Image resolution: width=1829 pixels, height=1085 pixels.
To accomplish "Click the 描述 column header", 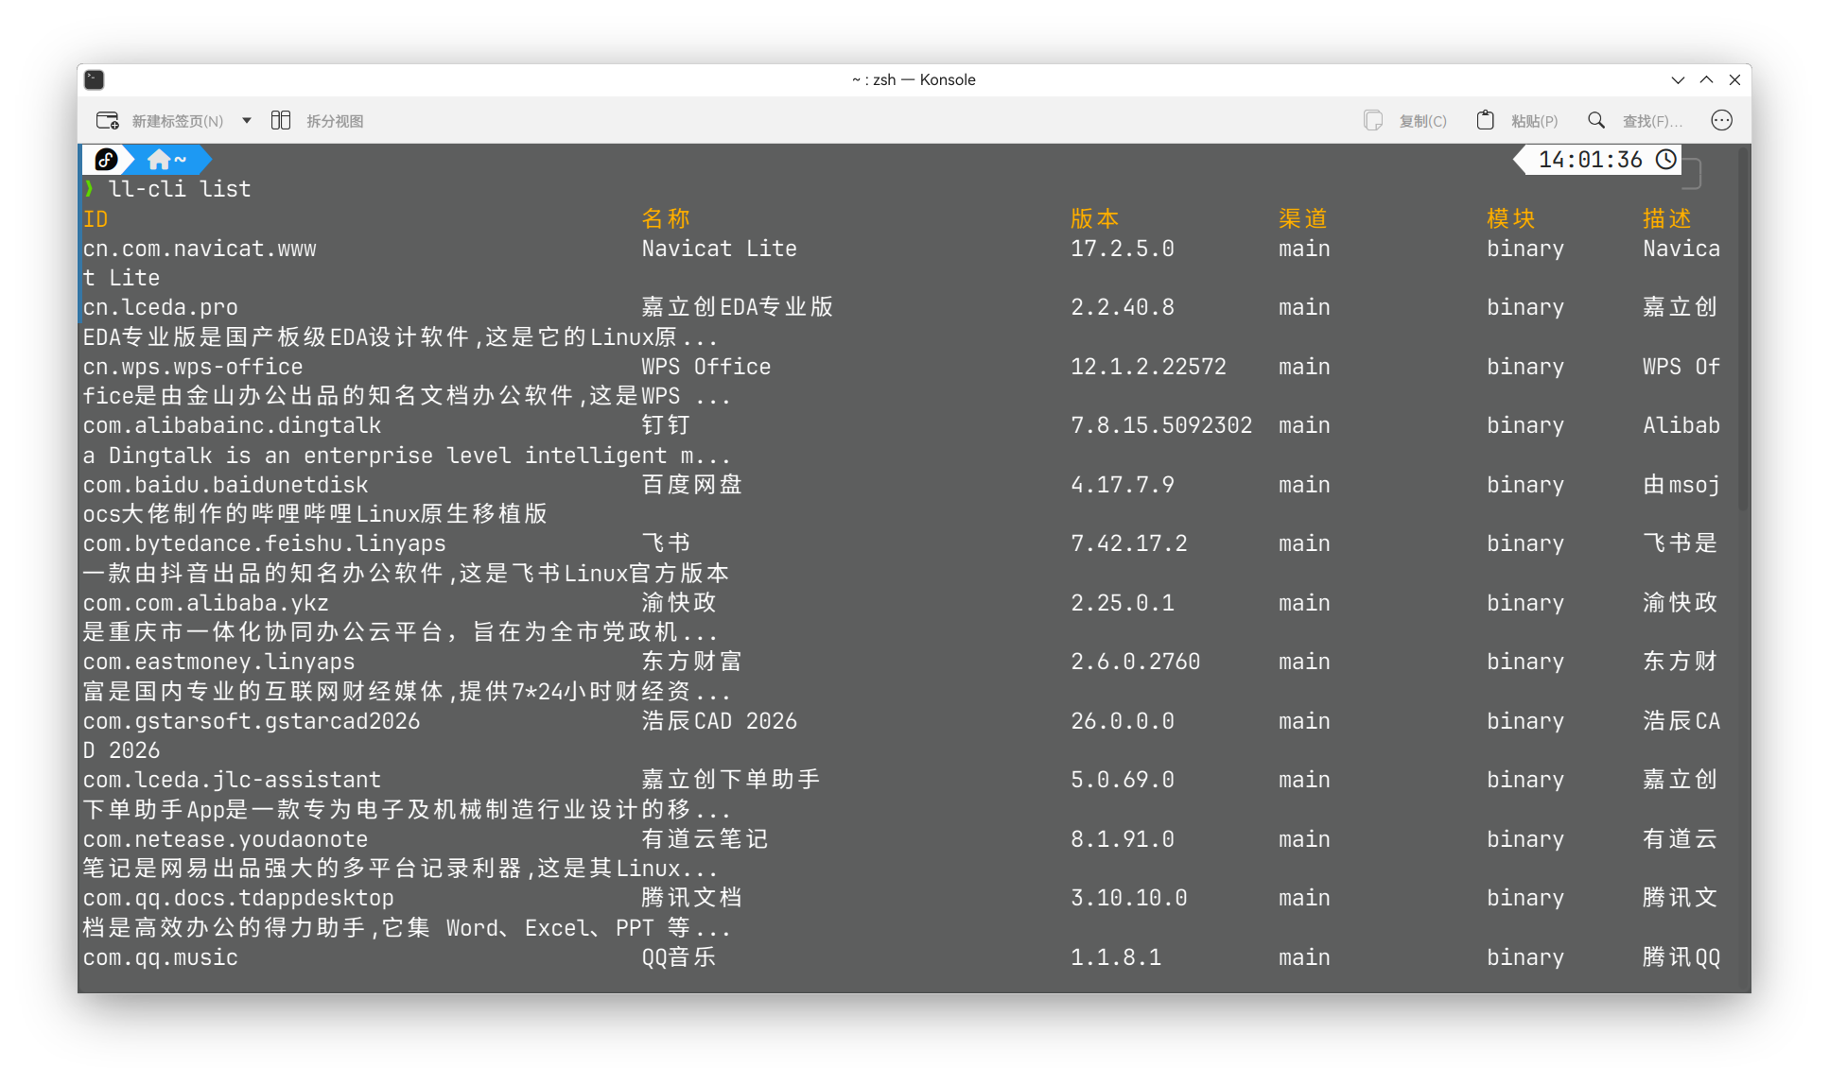I will point(1666,219).
